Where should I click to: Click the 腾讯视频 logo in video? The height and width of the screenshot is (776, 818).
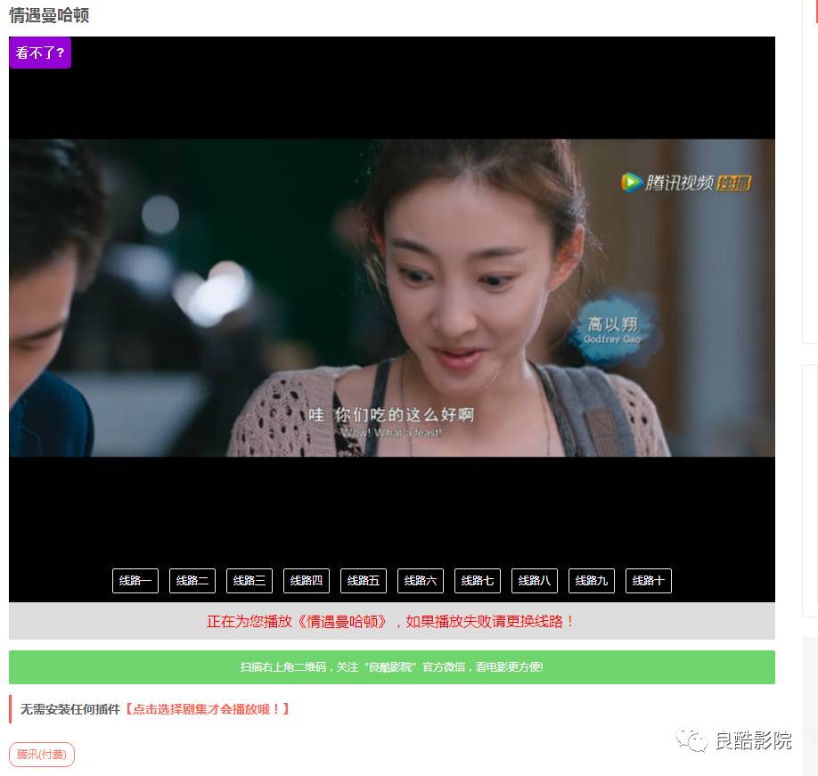tap(685, 183)
